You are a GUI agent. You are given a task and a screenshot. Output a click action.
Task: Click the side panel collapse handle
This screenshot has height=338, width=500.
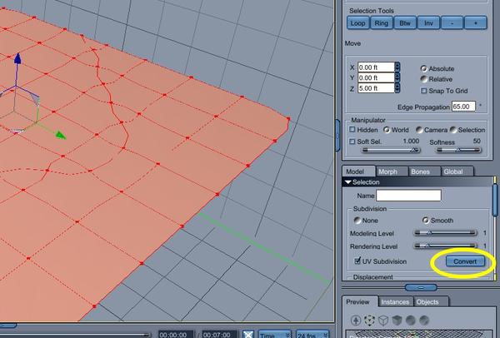tap(338, 136)
